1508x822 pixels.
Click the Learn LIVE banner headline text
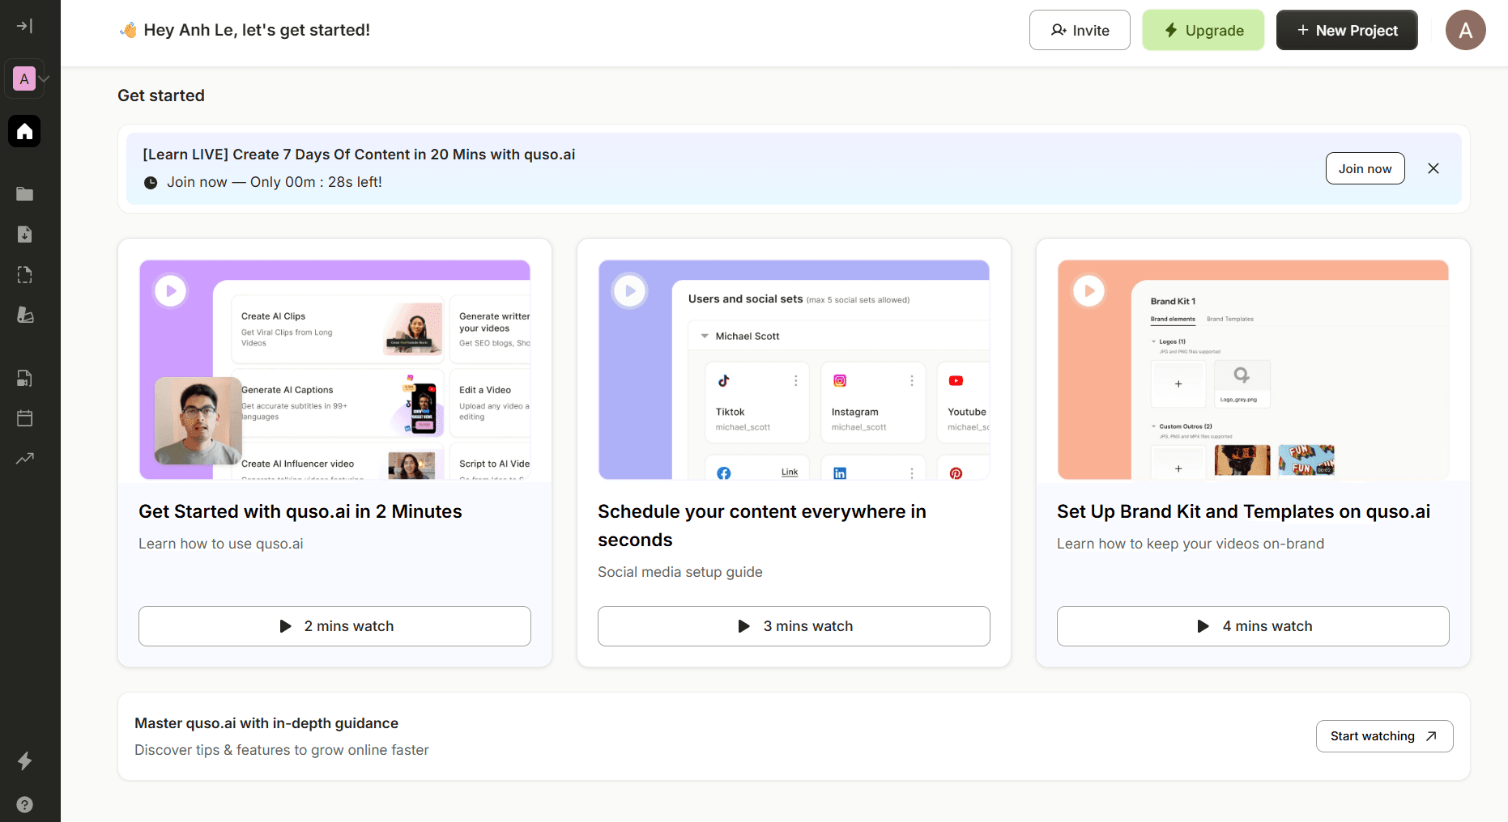359,155
